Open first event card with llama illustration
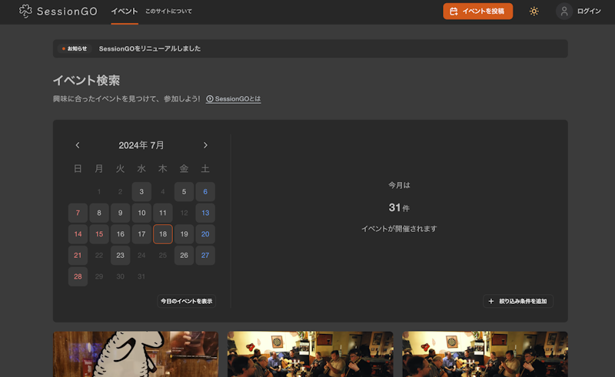This screenshot has height=377, width=615. 136,354
